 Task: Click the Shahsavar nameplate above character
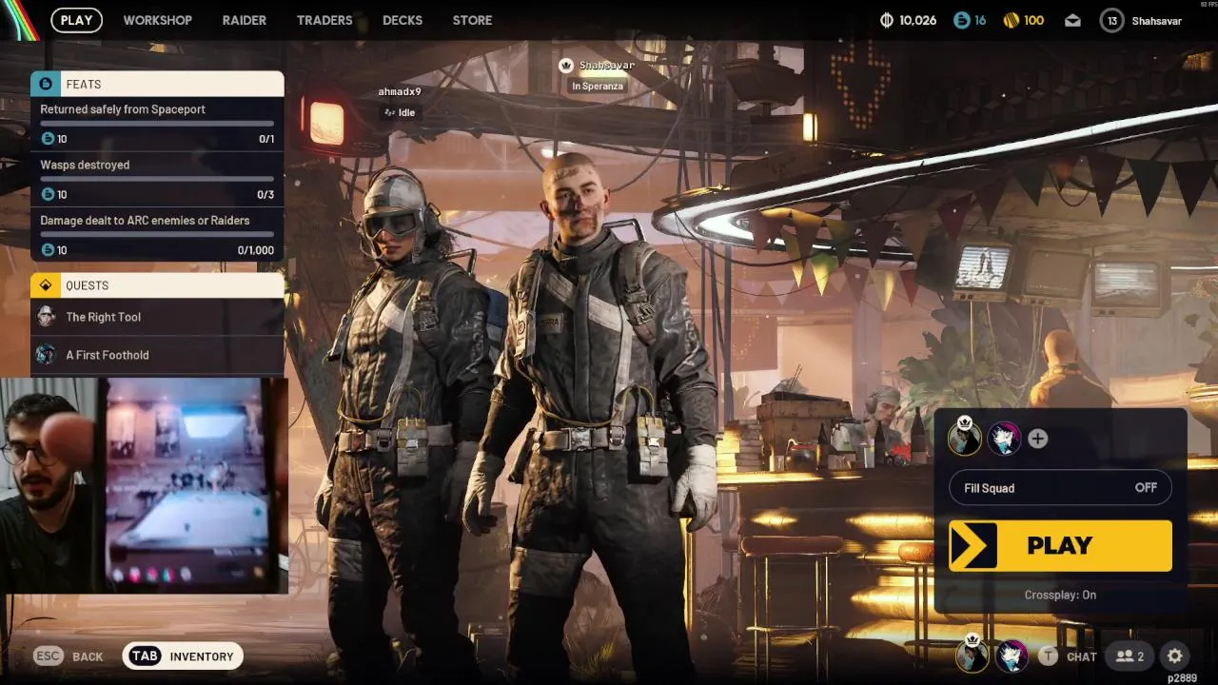tap(606, 66)
